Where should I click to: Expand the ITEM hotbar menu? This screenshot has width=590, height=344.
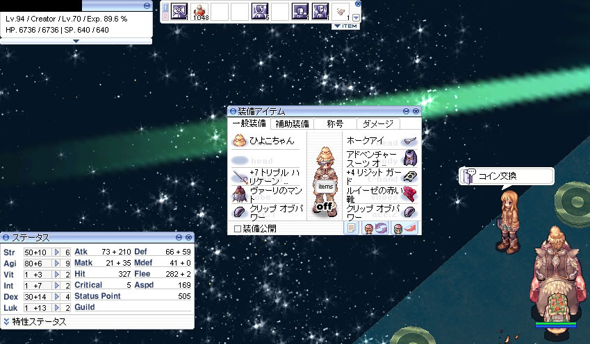tap(346, 26)
